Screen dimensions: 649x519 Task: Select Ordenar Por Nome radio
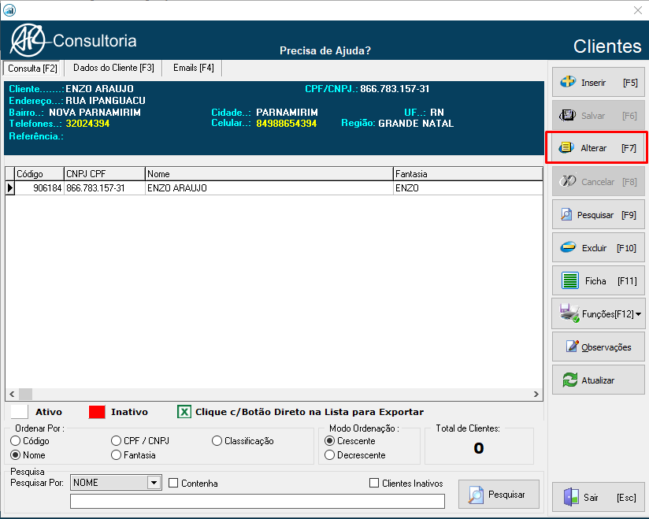[15, 455]
